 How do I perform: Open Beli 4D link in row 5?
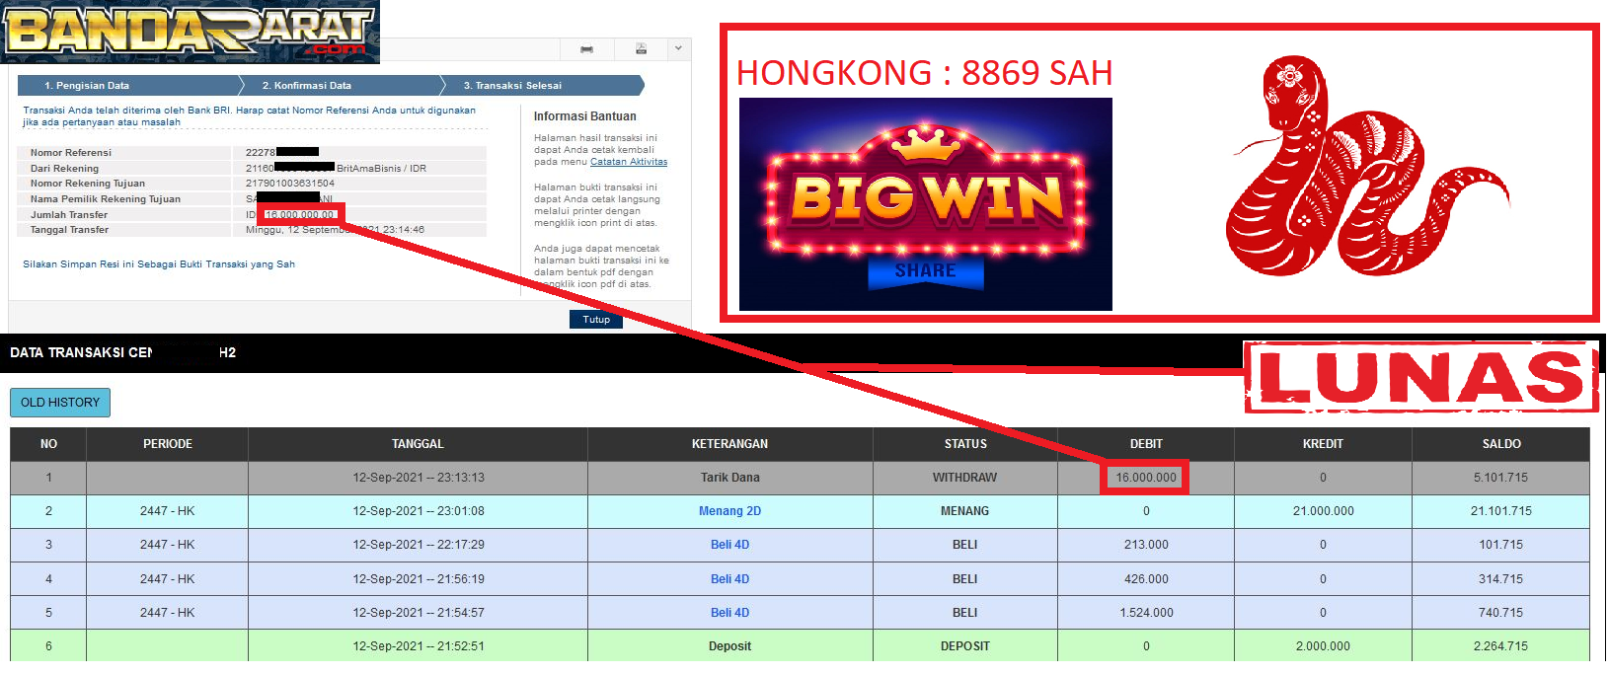tap(729, 613)
